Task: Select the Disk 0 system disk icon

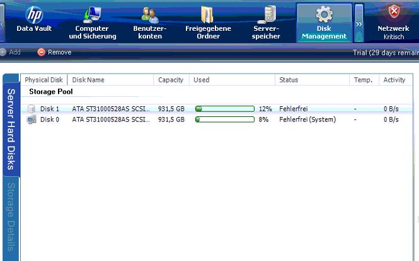Action: pyautogui.click(x=32, y=119)
